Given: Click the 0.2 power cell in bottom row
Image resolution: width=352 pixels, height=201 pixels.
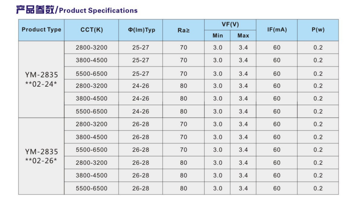Looking at the screenshot, I should [x=318, y=188].
